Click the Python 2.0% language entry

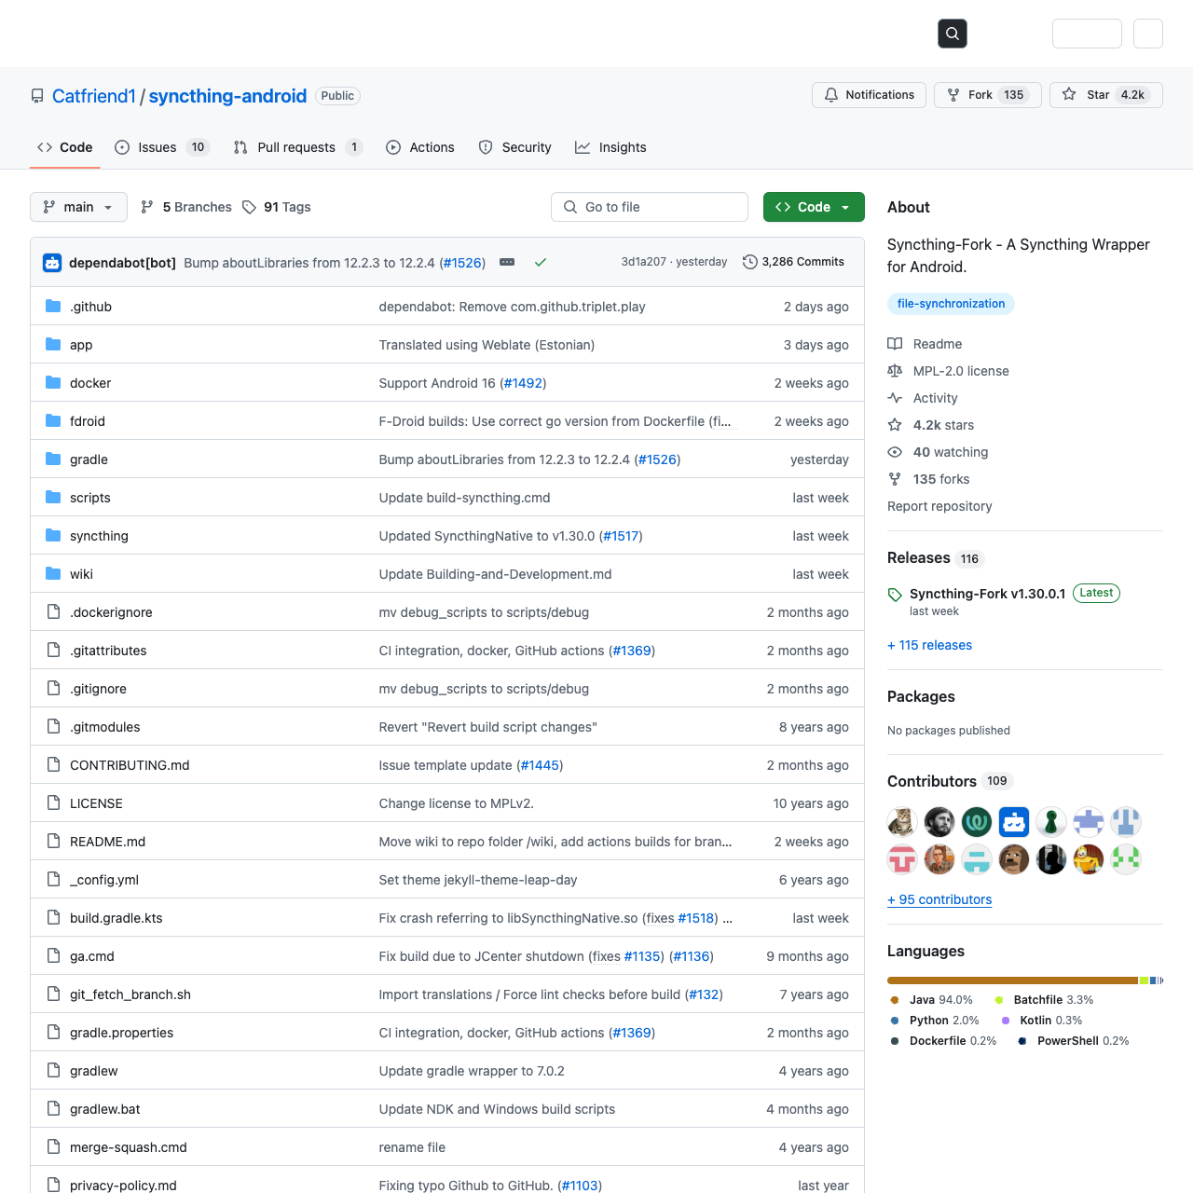pos(935,1021)
